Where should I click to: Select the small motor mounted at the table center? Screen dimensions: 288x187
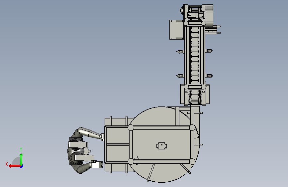pos(162,146)
